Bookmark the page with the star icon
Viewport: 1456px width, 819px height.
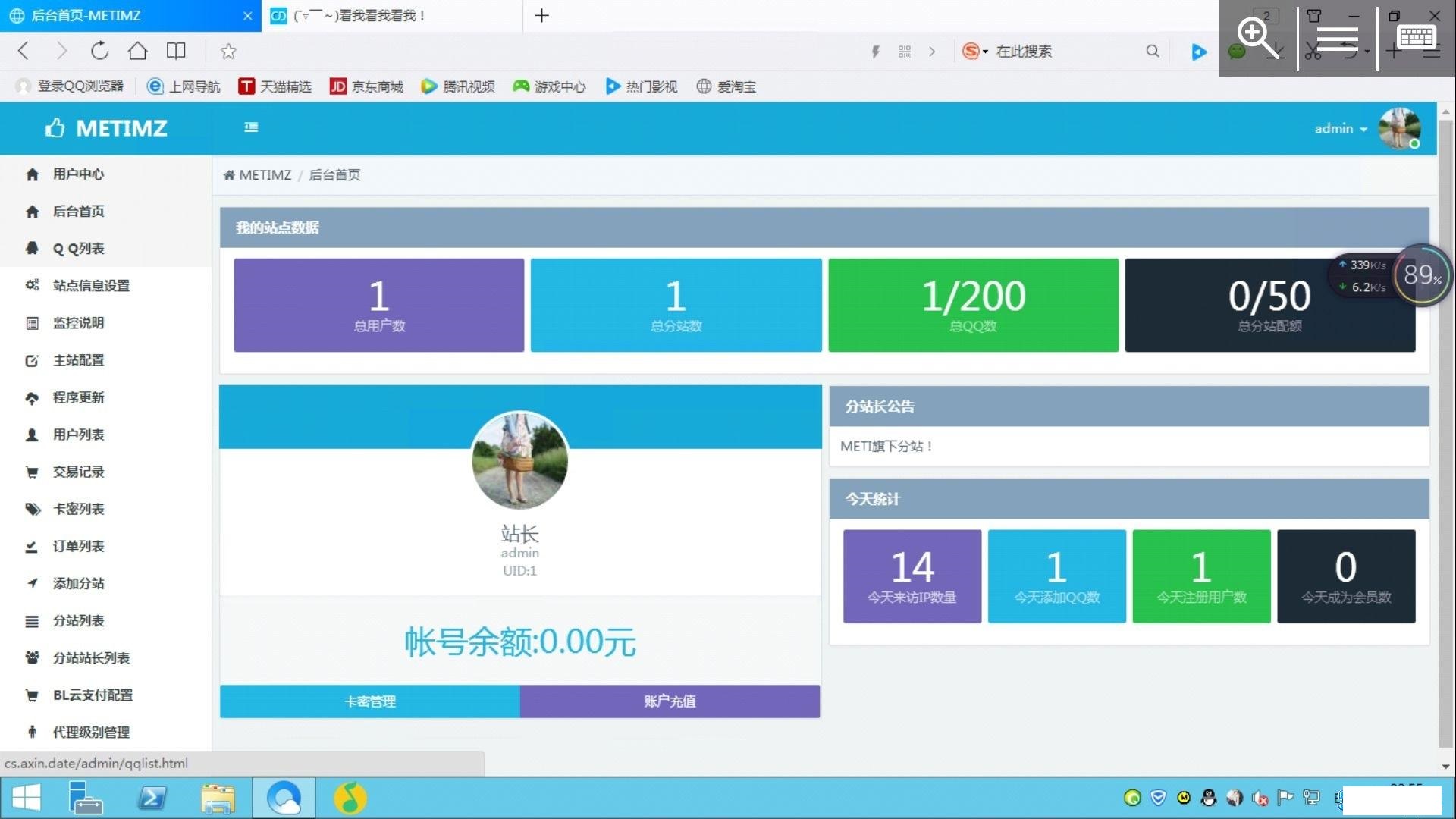pos(228,51)
